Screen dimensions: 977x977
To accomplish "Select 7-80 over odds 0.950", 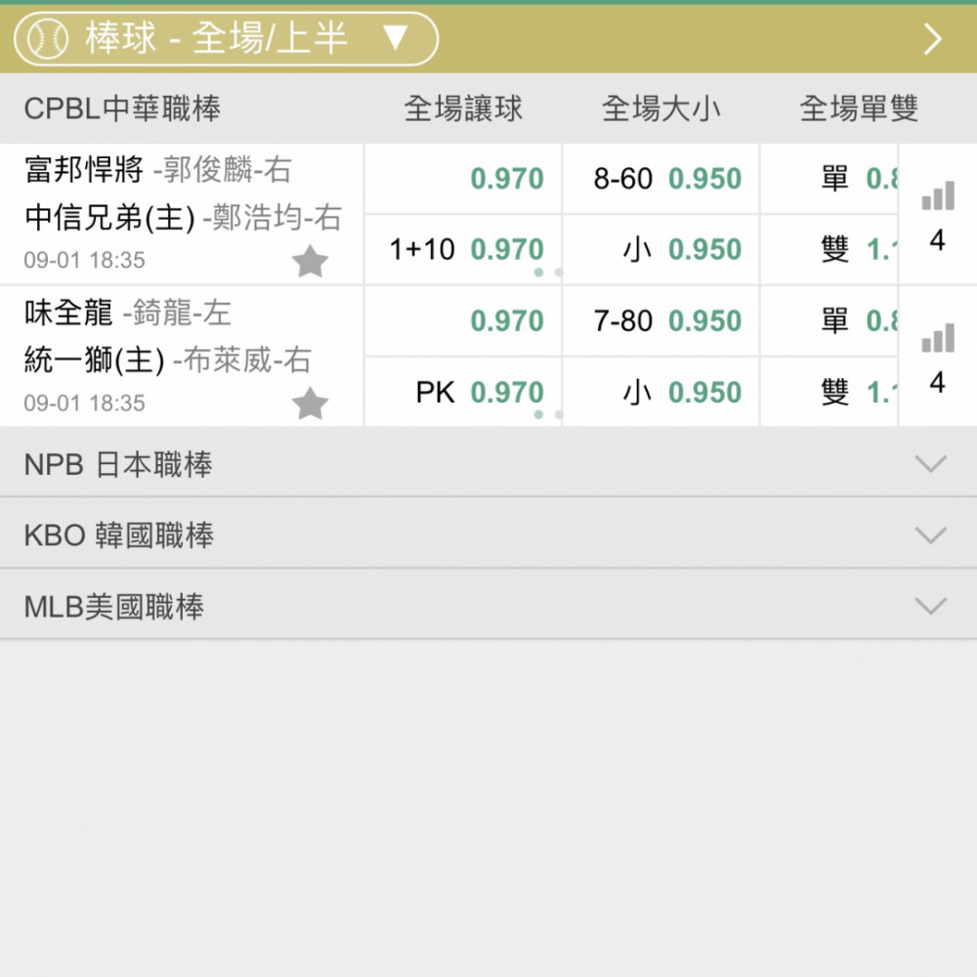I will [661, 320].
